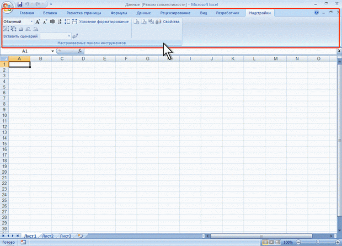This screenshot has height=246, width=342.
Task: Expand the formula bar with chevron
Action: coord(339,51)
